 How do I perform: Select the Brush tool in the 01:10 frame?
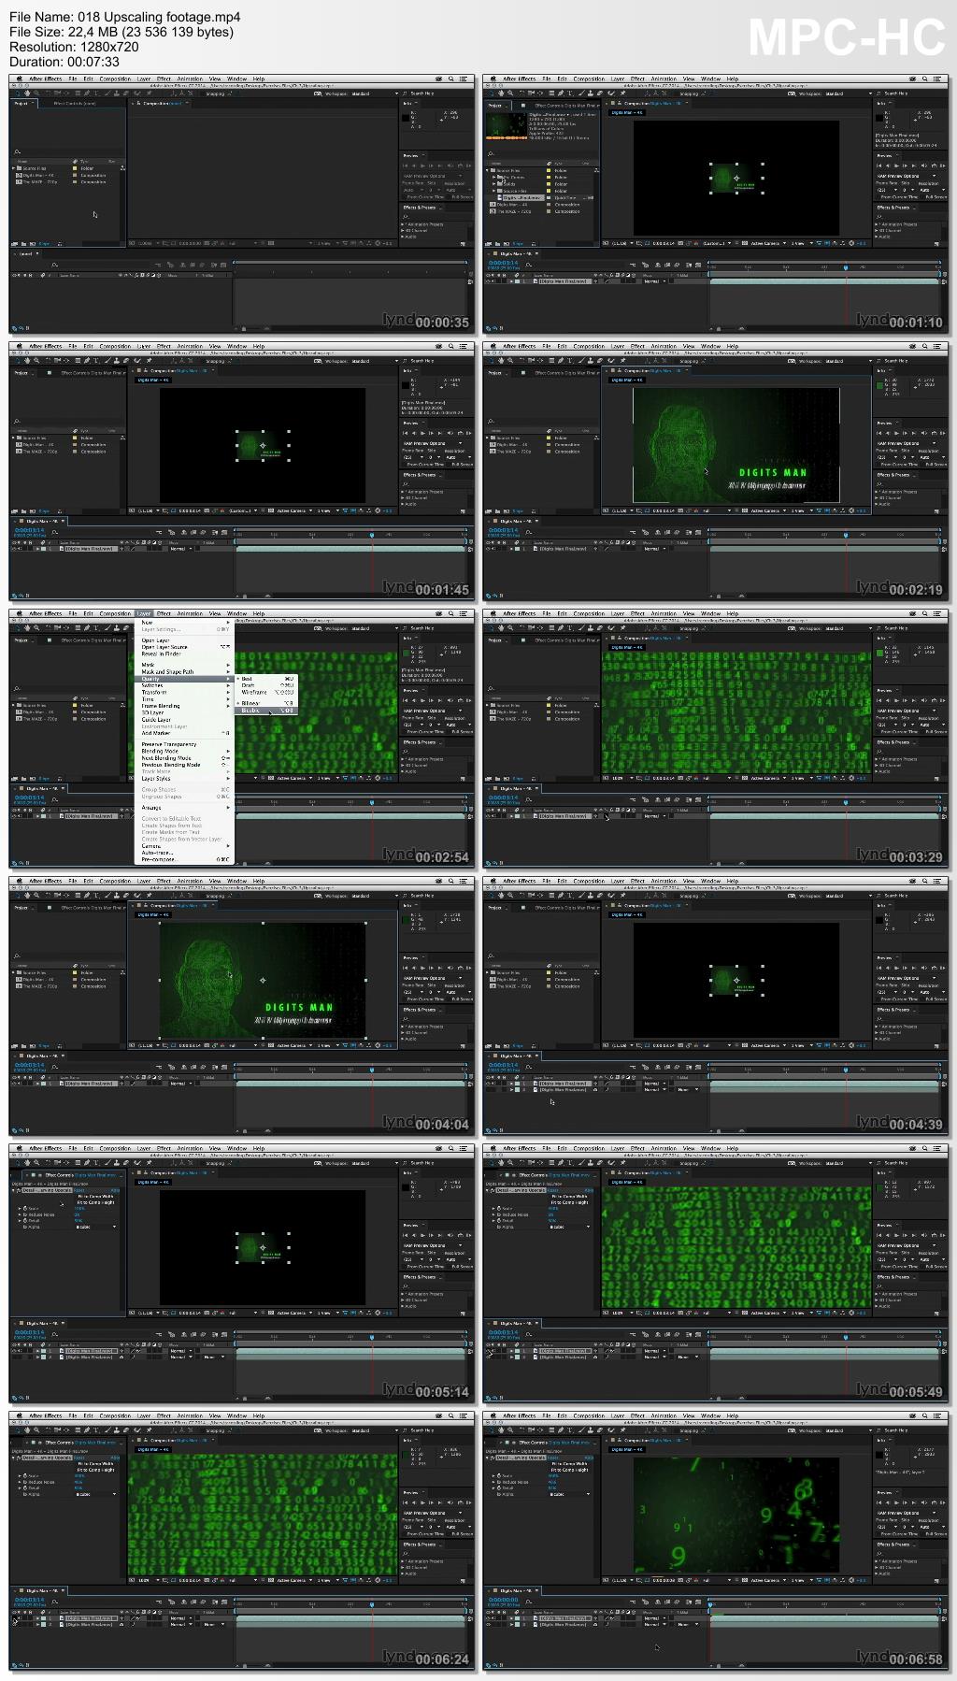click(581, 93)
